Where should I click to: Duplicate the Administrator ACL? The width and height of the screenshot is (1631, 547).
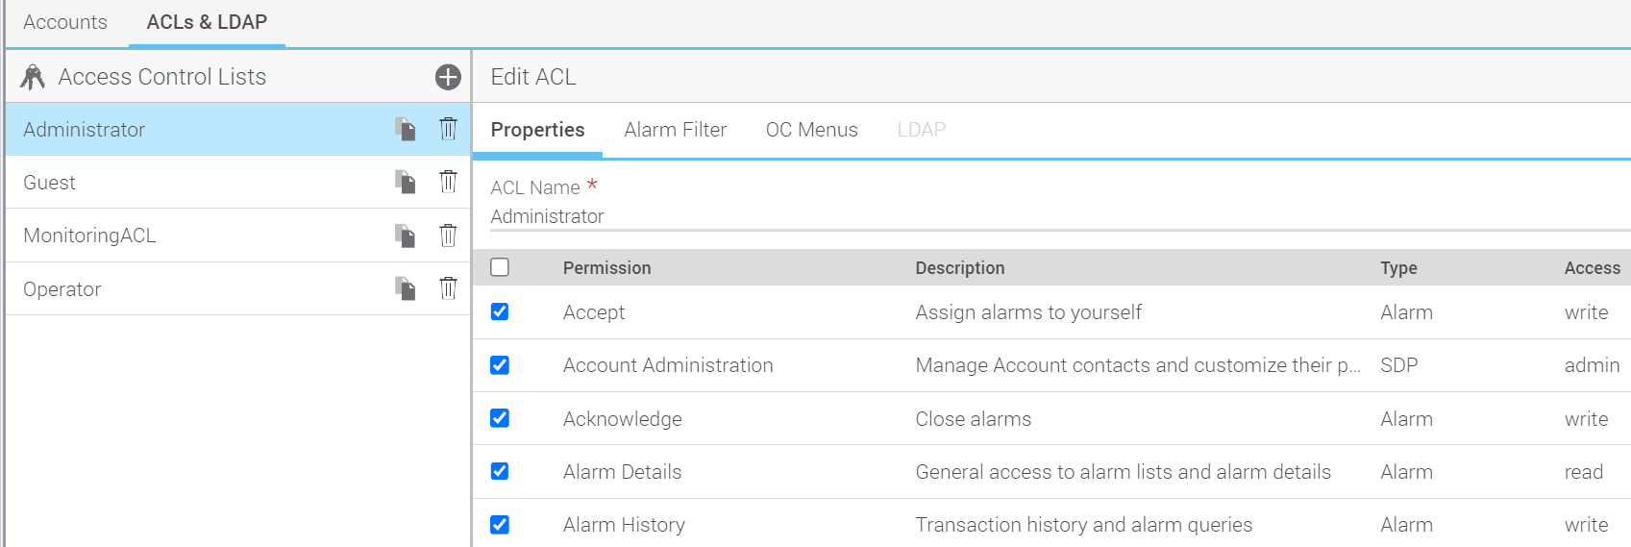pos(406,129)
